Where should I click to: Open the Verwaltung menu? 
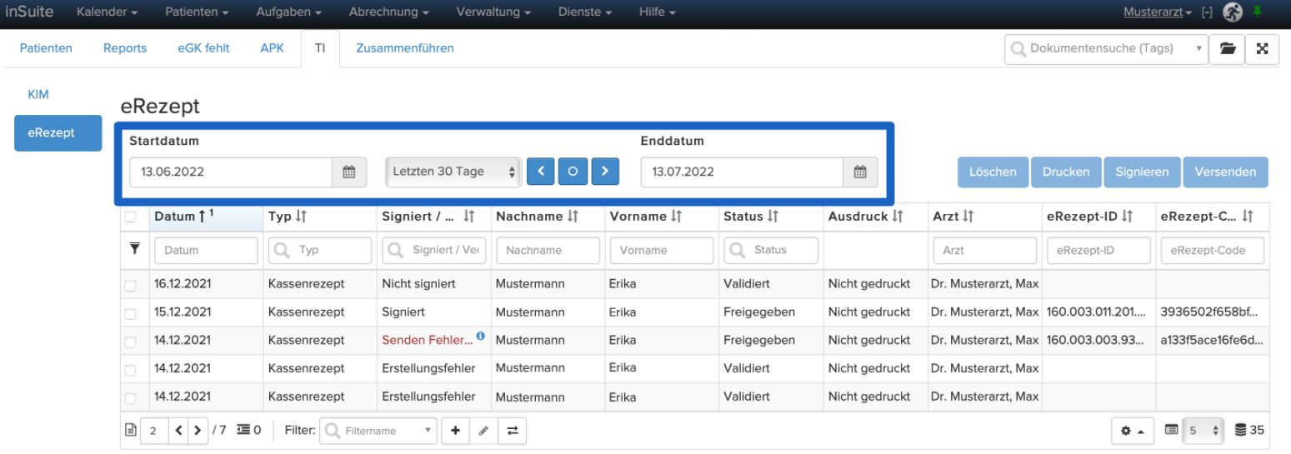pyautogui.click(x=493, y=12)
